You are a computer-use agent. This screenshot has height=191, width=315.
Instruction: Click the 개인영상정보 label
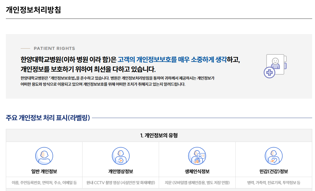121,171
